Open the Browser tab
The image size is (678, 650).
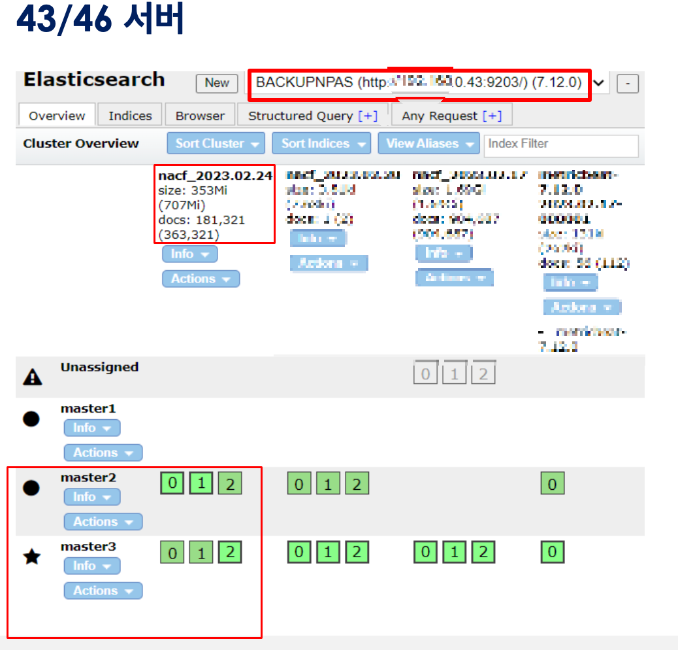pyautogui.click(x=200, y=116)
